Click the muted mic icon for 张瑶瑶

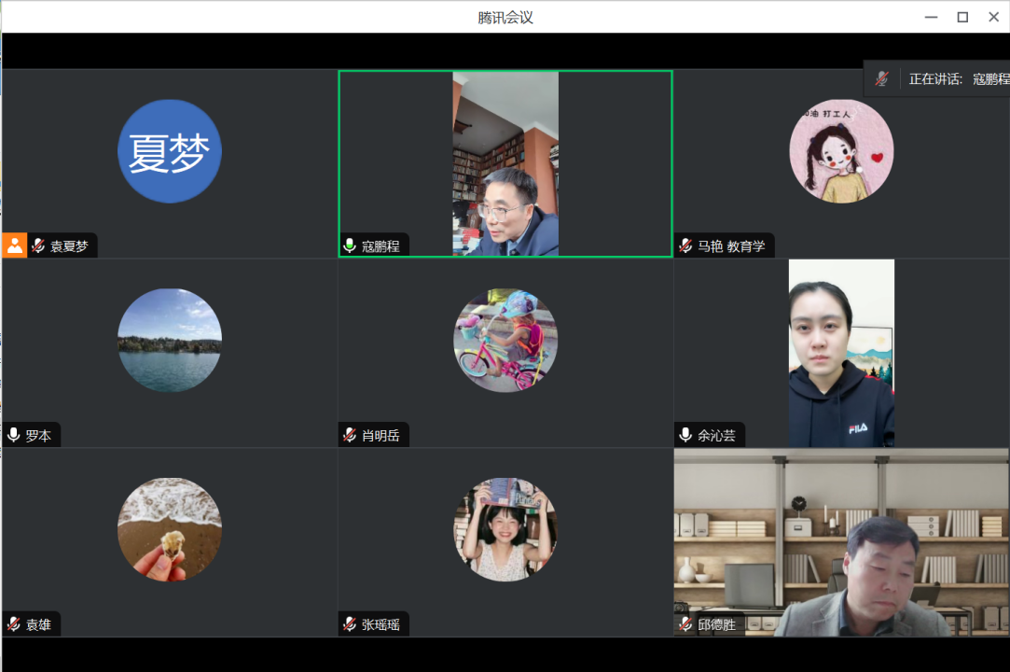[x=350, y=624]
